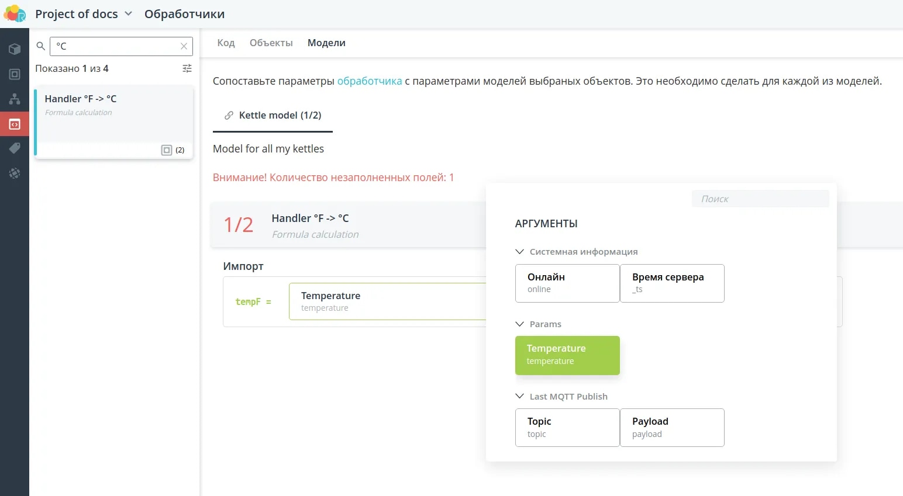The height and width of the screenshot is (496, 903).
Task: Choose the Время сервера argument
Action: (672, 283)
